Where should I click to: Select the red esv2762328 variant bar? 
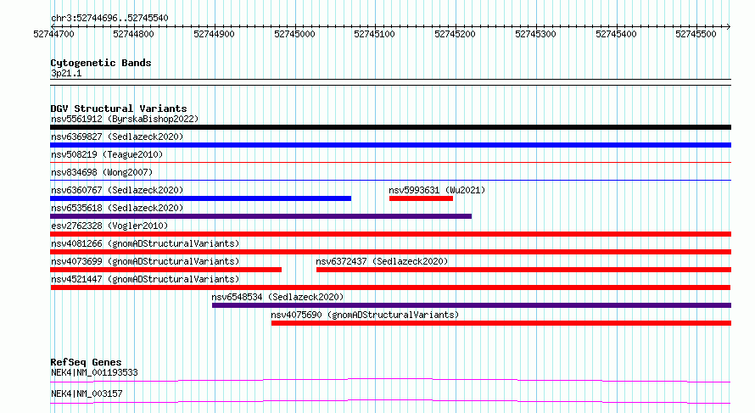click(390, 234)
